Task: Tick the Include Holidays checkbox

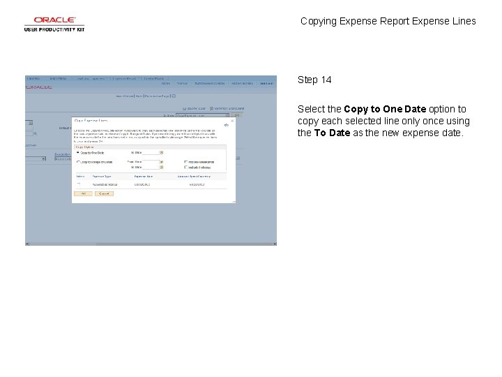Action: pyautogui.click(x=185, y=168)
